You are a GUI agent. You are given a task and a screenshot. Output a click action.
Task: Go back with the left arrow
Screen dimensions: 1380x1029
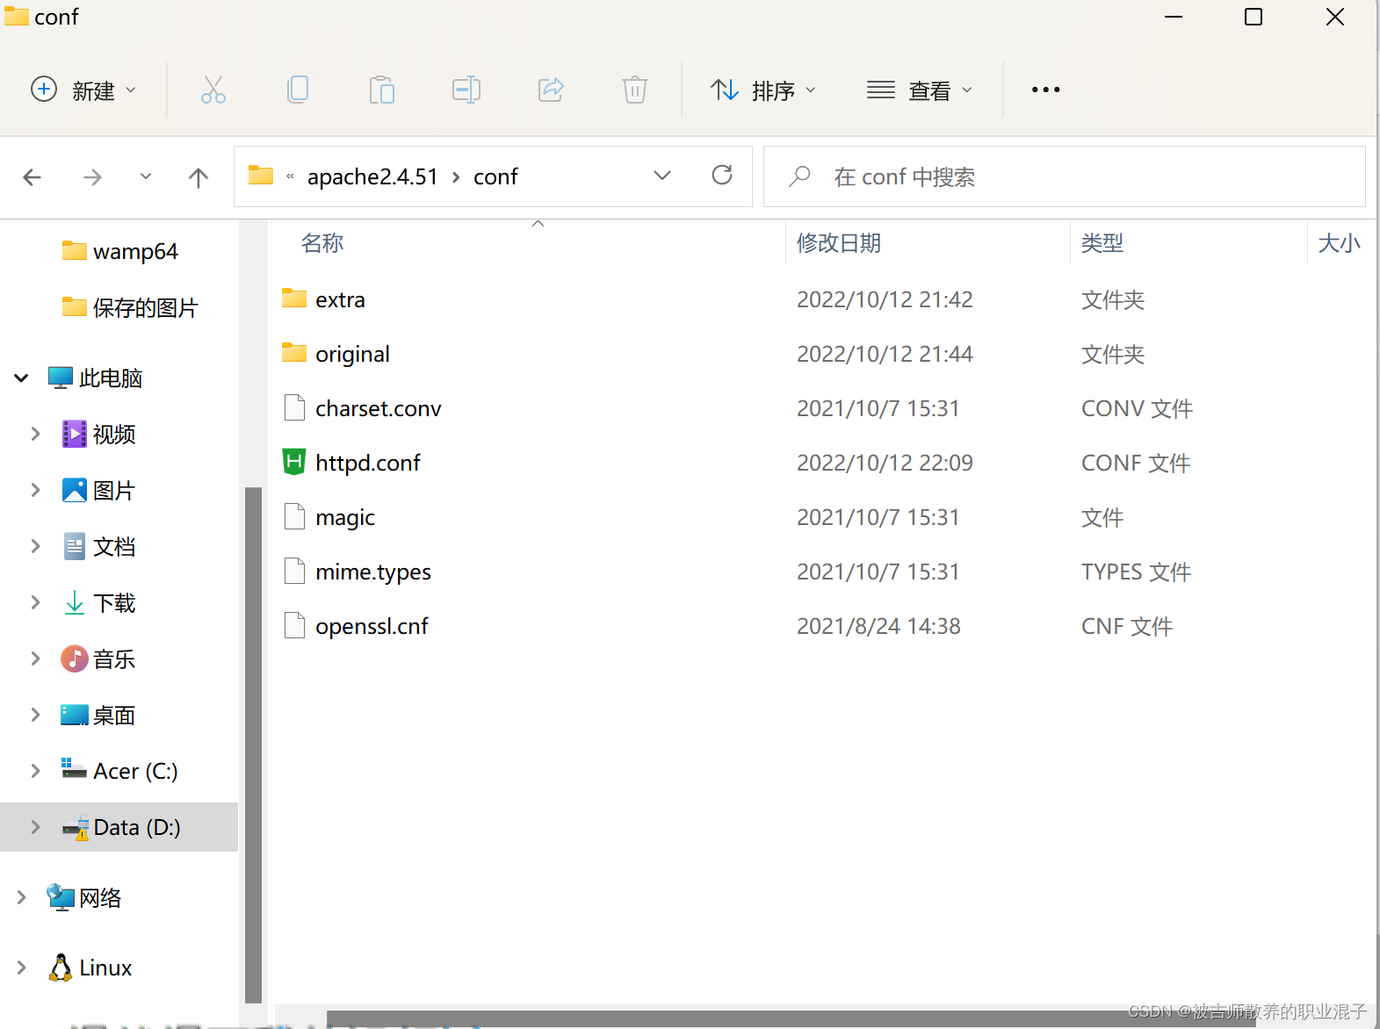[x=33, y=177]
